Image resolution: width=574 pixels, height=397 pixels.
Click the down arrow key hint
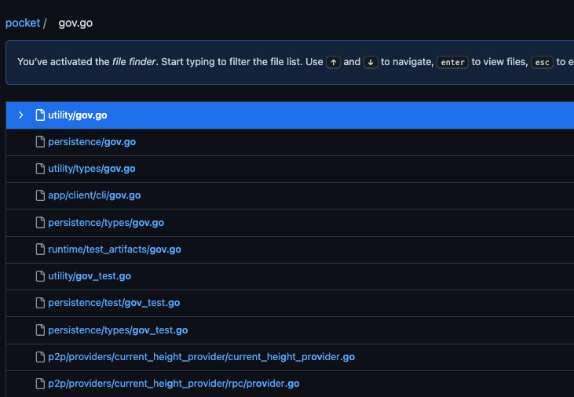371,62
